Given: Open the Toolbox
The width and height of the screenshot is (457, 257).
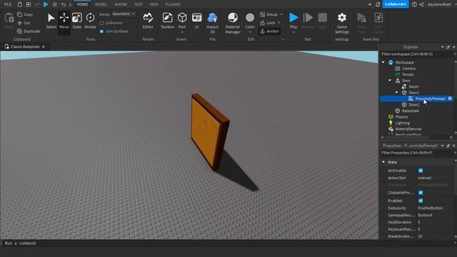Looking at the screenshot, I should tap(168, 21).
